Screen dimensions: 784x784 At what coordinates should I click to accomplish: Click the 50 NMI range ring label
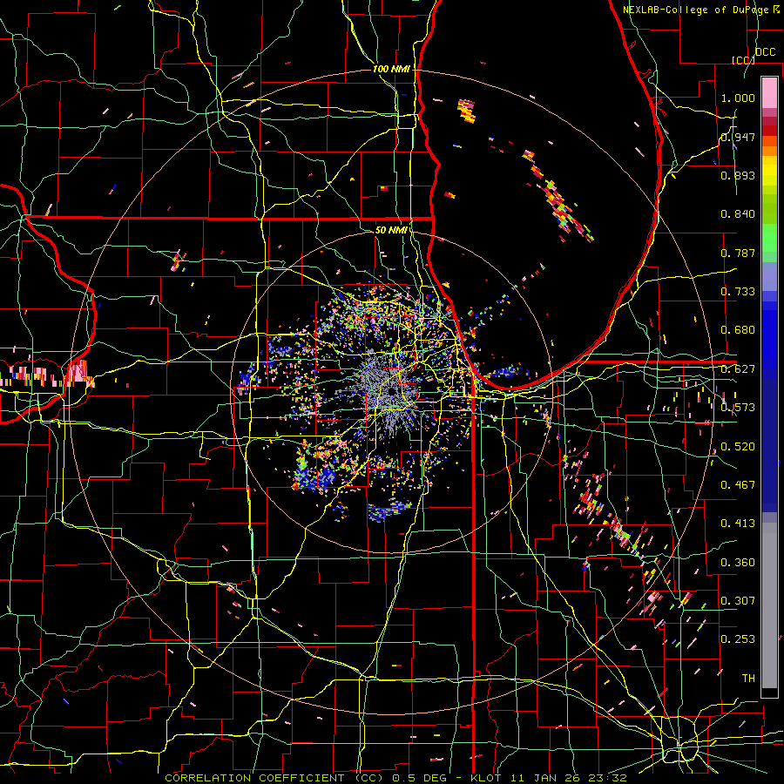click(x=391, y=230)
